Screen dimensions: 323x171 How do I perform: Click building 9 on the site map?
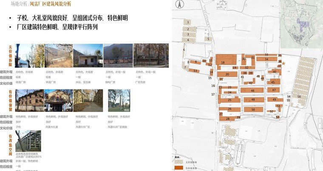[x=195, y=62]
